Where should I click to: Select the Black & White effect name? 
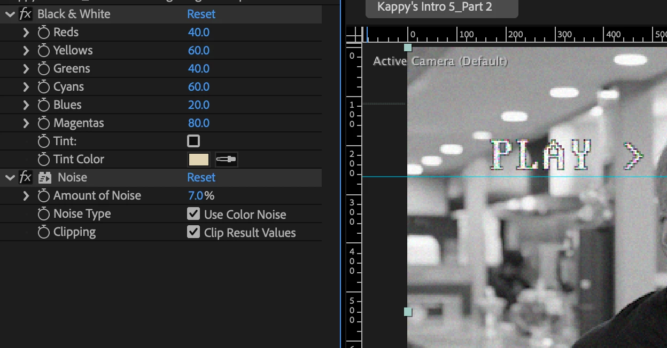pyautogui.click(x=74, y=14)
